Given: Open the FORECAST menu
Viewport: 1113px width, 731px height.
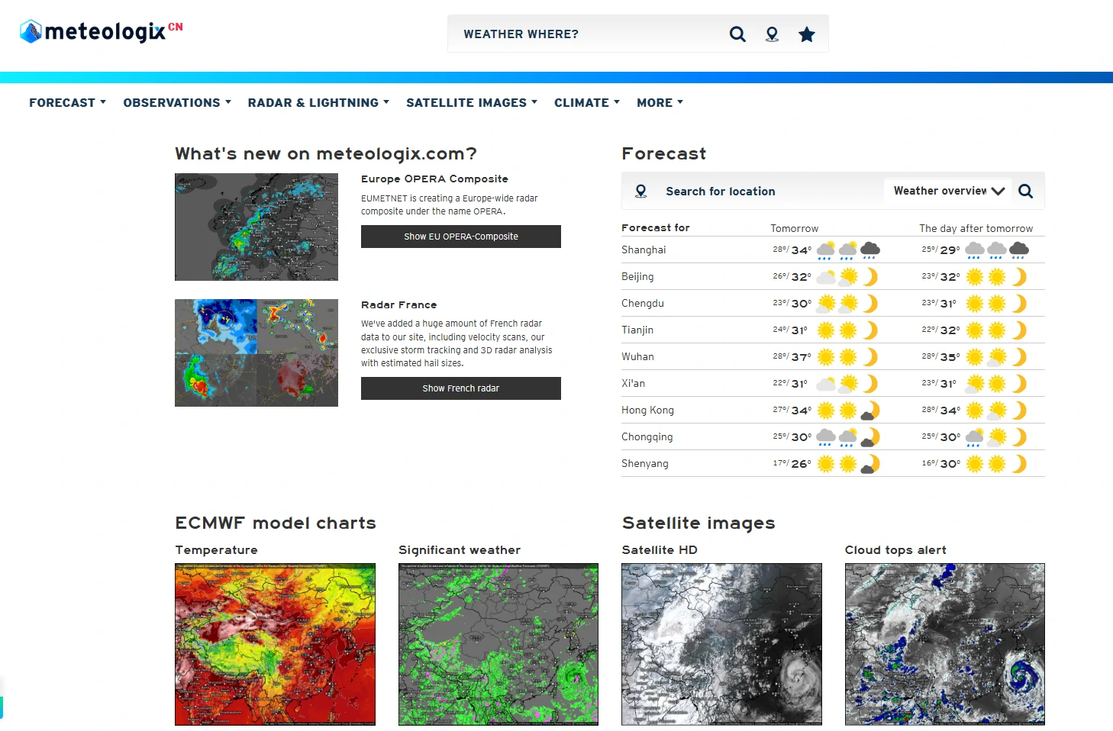Looking at the screenshot, I should click(67, 102).
